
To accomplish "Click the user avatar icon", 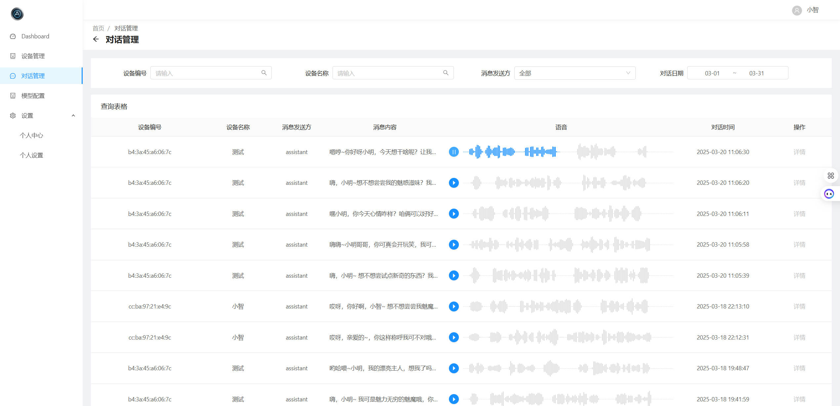I will (797, 10).
